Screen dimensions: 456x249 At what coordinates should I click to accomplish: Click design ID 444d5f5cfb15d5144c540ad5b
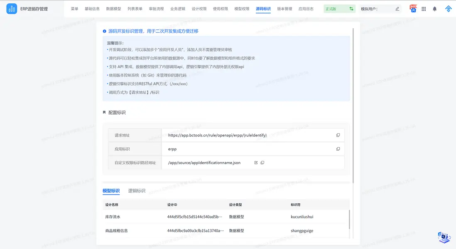tap(194, 217)
